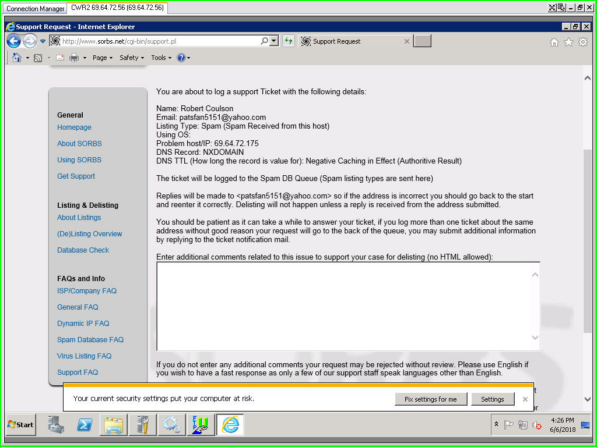This screenshot has width=597, height=447.
Task: Click the Refresh page button
Action: tap(288, 41)
